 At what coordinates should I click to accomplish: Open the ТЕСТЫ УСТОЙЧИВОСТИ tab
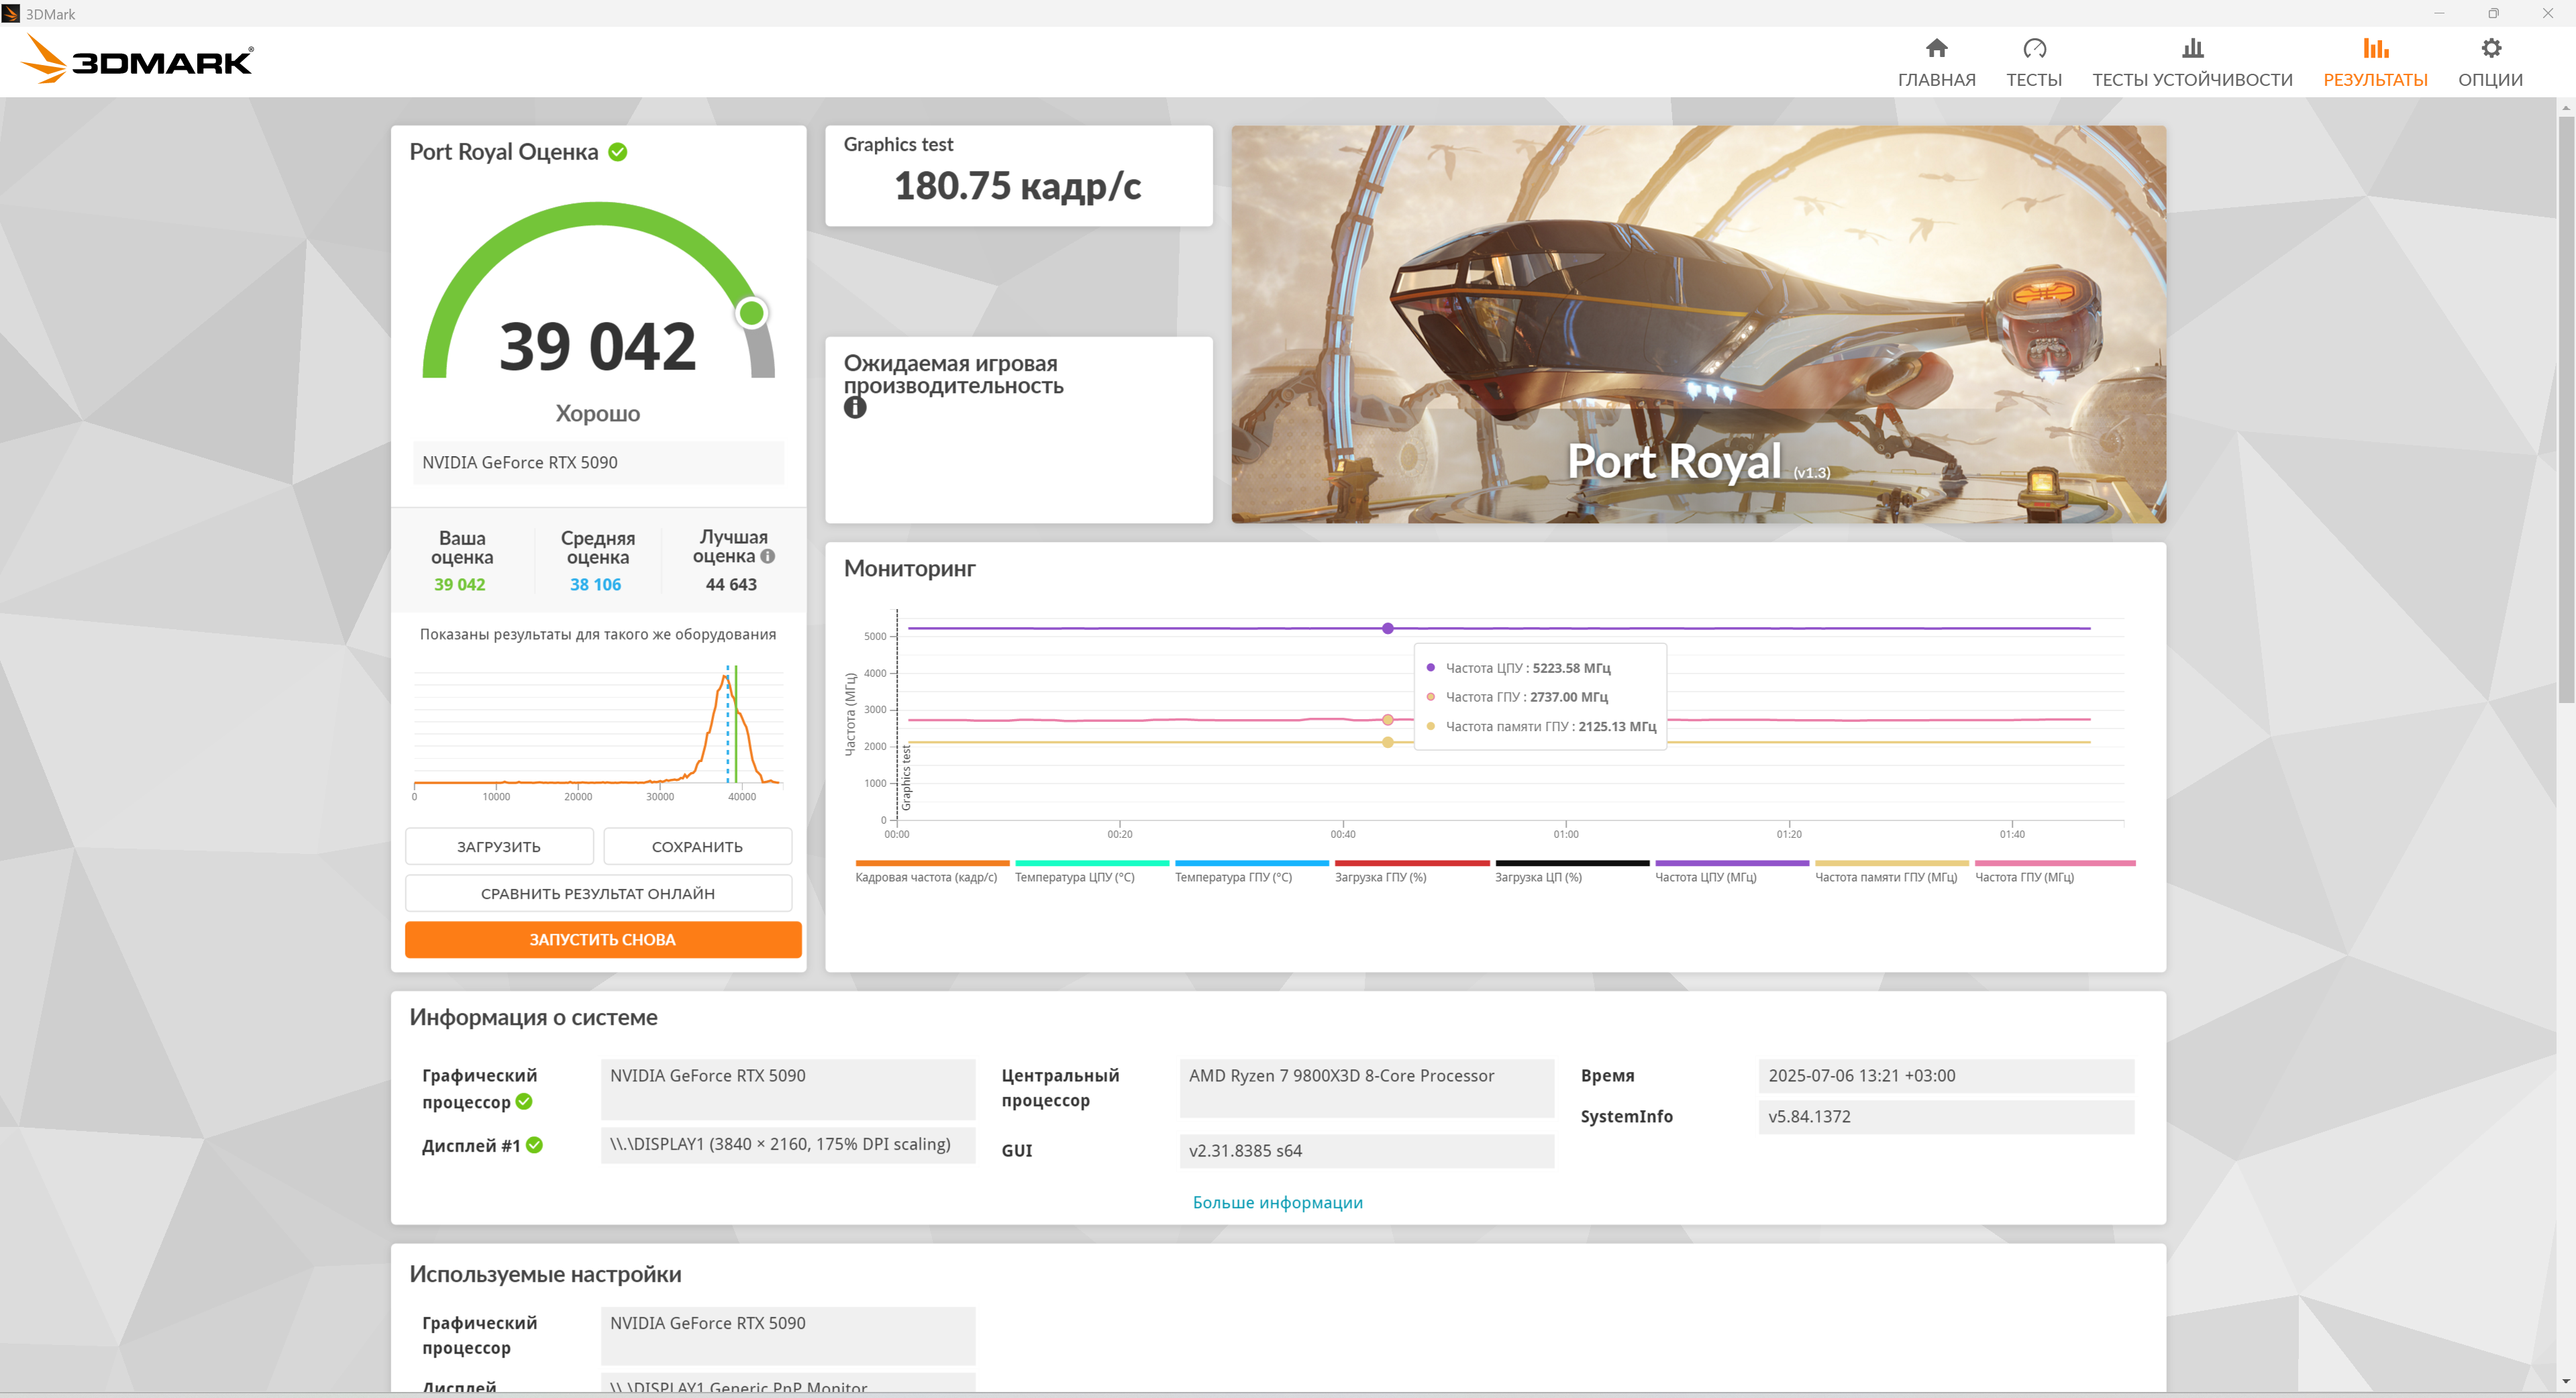(x=2192, y=79)
